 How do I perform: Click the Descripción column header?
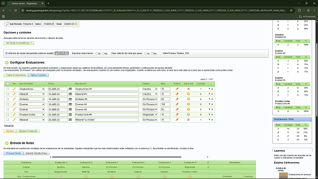(x=80, y=84)
